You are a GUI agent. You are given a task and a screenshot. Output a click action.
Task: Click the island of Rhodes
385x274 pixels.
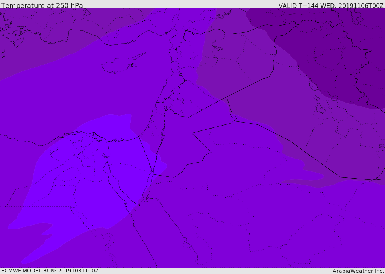pyautogui.click(x=18, y=42)
